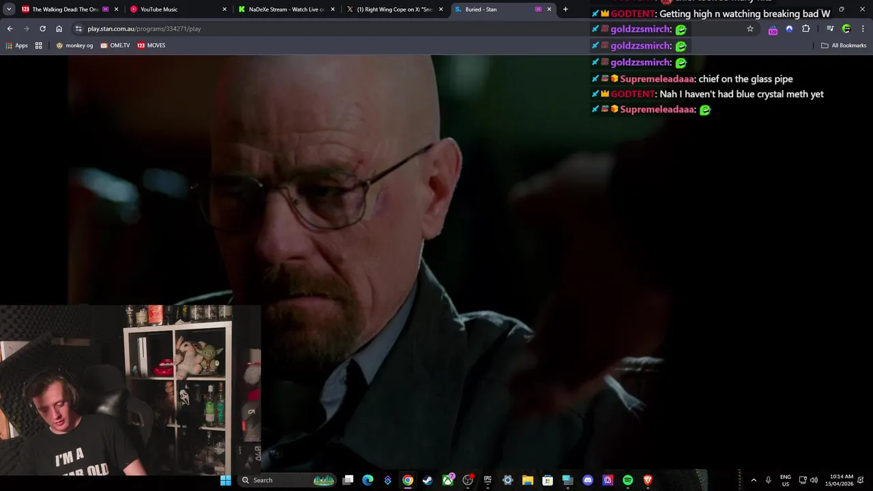Open the purple 120 extension icon
Image resolution: width=873 pixels, height=491 pixels.
click(773, 29)
